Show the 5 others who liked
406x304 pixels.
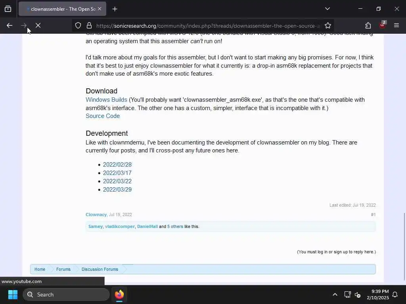175,226
